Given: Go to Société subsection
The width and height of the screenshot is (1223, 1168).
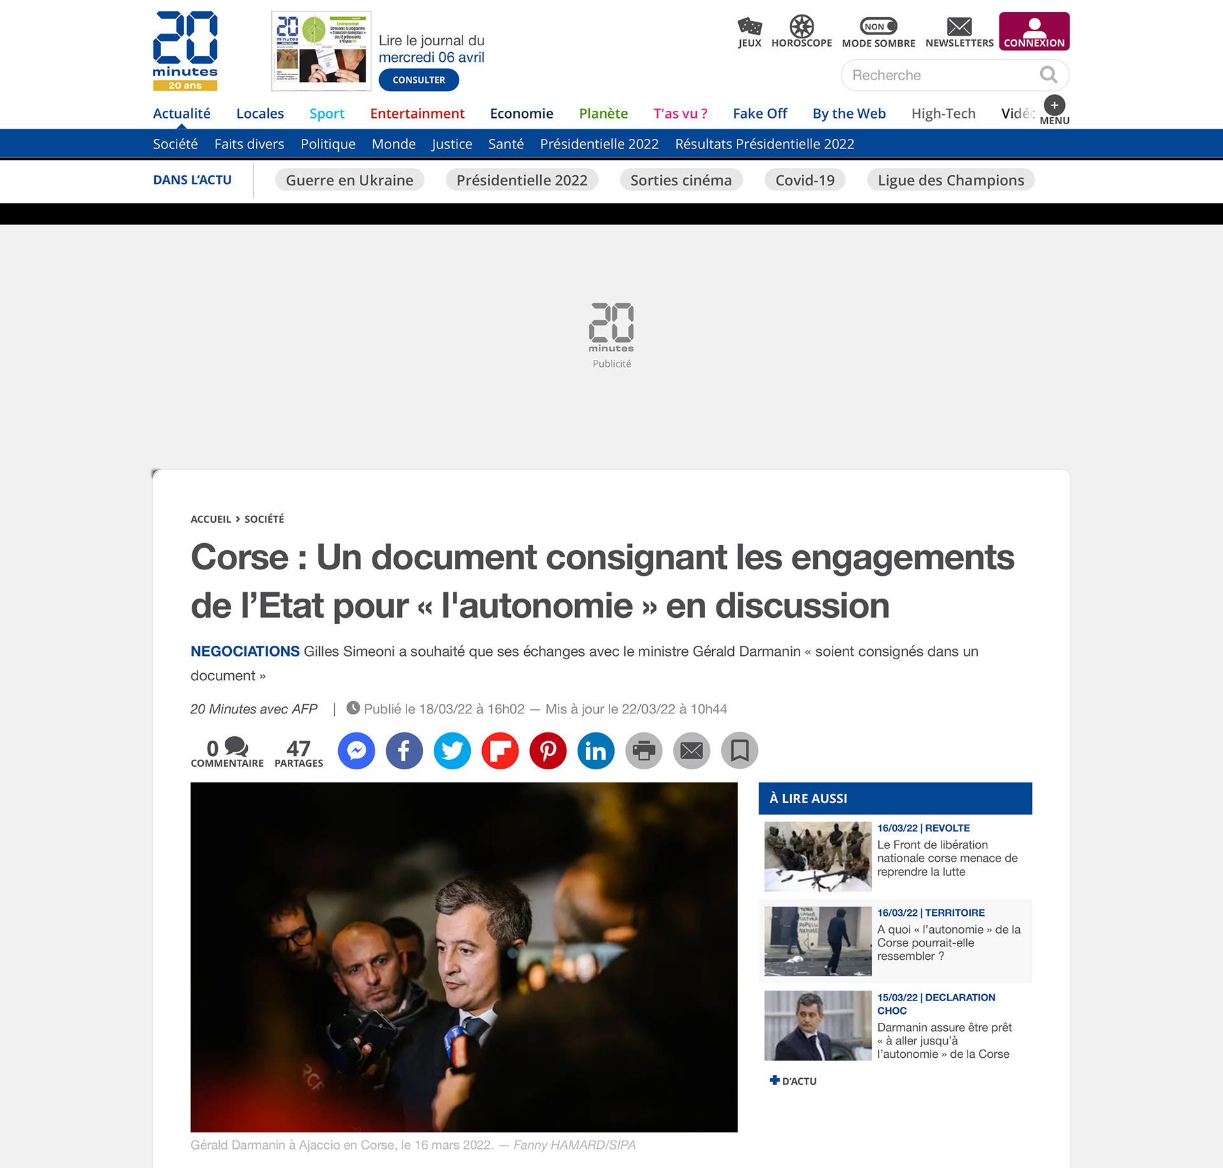Looking at the screenshot, I should (175, 144).
